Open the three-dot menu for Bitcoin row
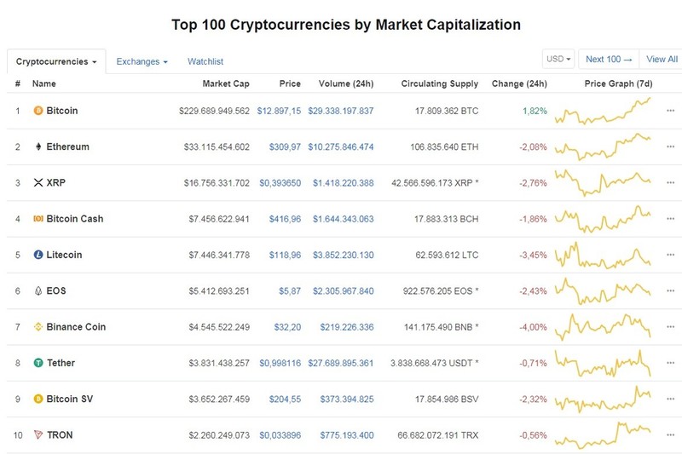682x454 pixels. 670,111
